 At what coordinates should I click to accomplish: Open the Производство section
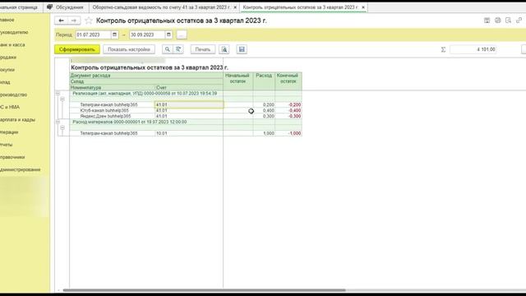coord(13,95)
